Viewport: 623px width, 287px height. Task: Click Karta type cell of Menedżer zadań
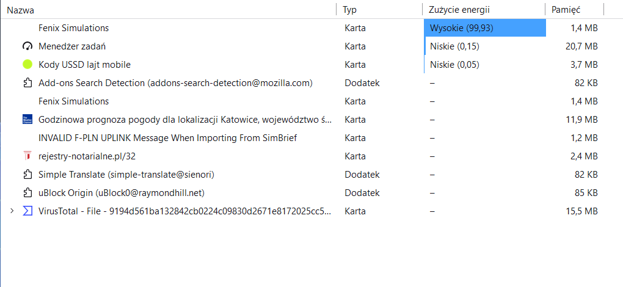pyautogui.click(x=355, y=46)
